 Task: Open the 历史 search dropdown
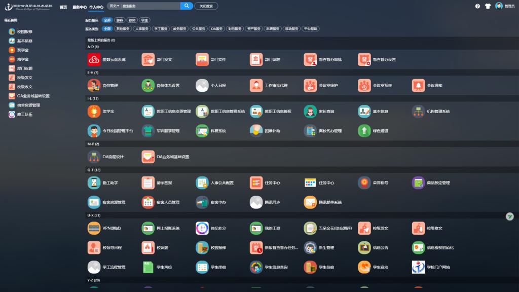(115, 6)
